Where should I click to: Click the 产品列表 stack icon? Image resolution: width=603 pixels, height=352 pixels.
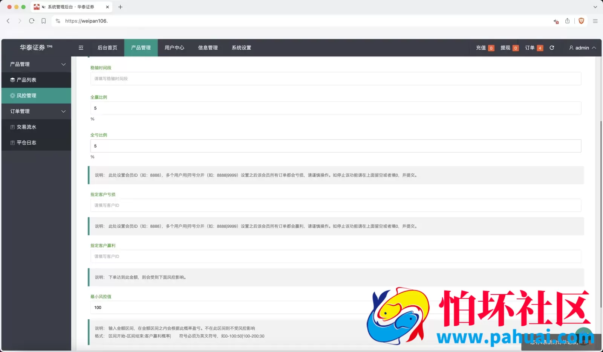point(12,80)
